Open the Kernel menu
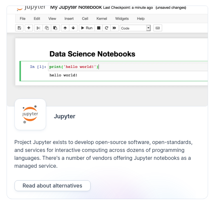 102,19
